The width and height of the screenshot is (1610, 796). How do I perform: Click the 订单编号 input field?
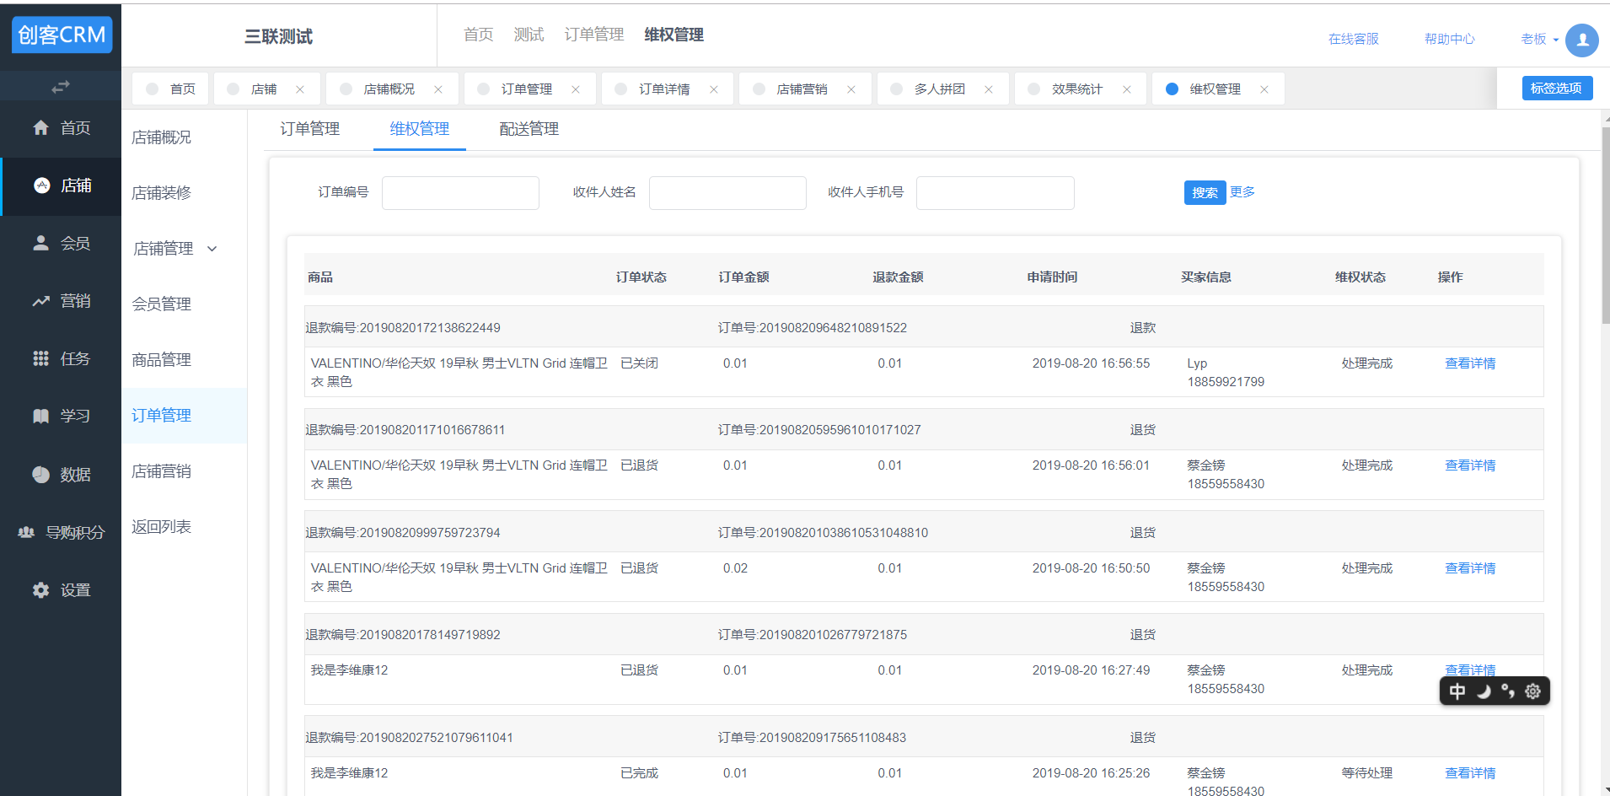tap(460, 193)
